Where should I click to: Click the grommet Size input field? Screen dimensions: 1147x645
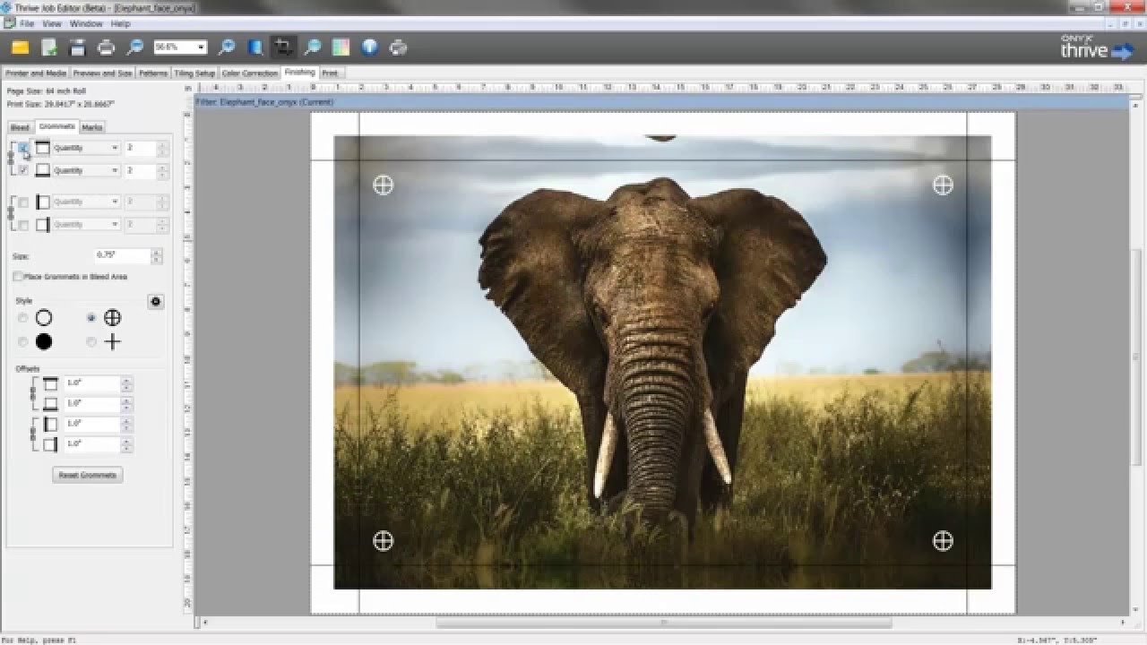click(124, 256)
